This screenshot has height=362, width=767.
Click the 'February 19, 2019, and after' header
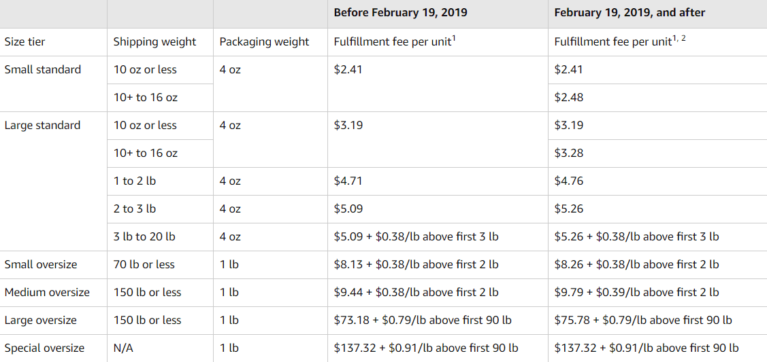tap(630, 13)
